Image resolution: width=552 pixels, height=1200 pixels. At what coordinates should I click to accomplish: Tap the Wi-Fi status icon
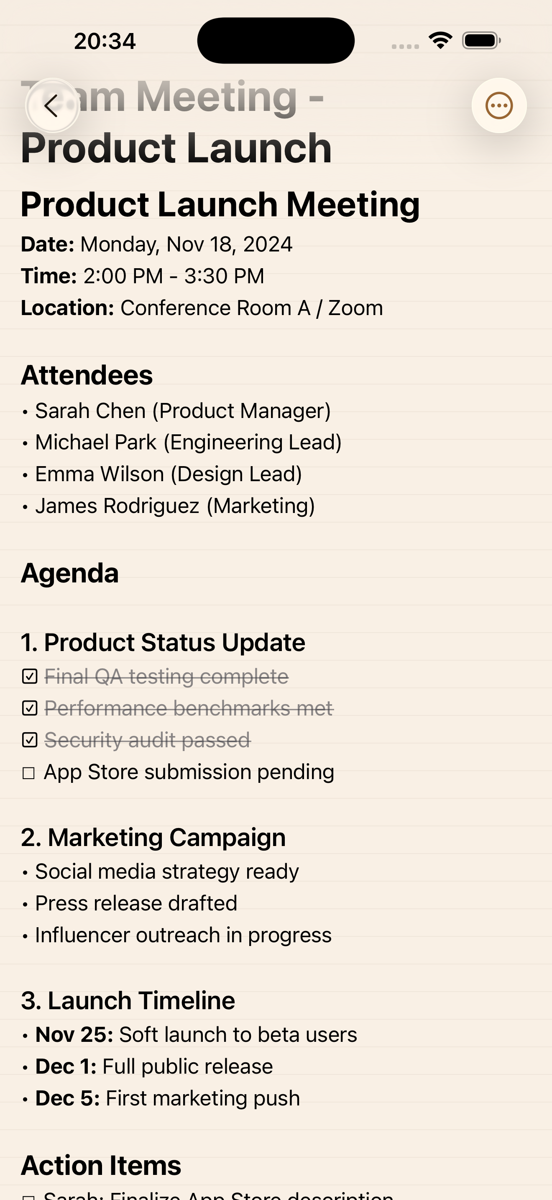click(x=440, y=41)
